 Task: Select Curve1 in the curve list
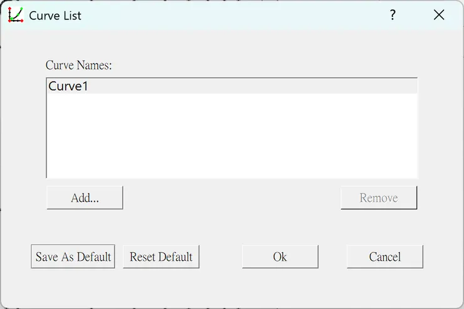point(68,86)
